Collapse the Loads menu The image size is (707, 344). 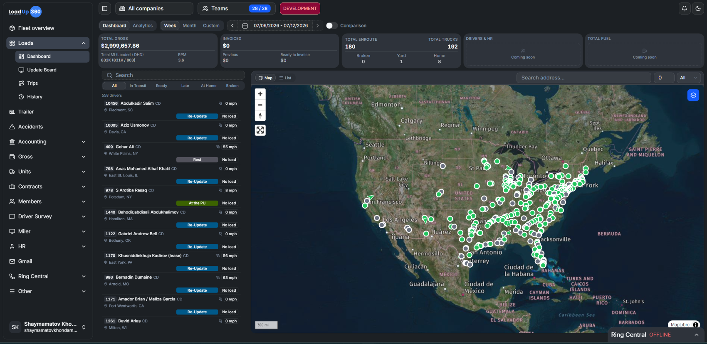pos(48,43)
